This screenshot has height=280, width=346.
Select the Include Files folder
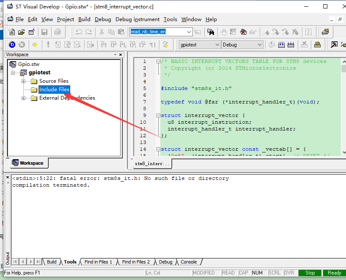click(54, 90)
